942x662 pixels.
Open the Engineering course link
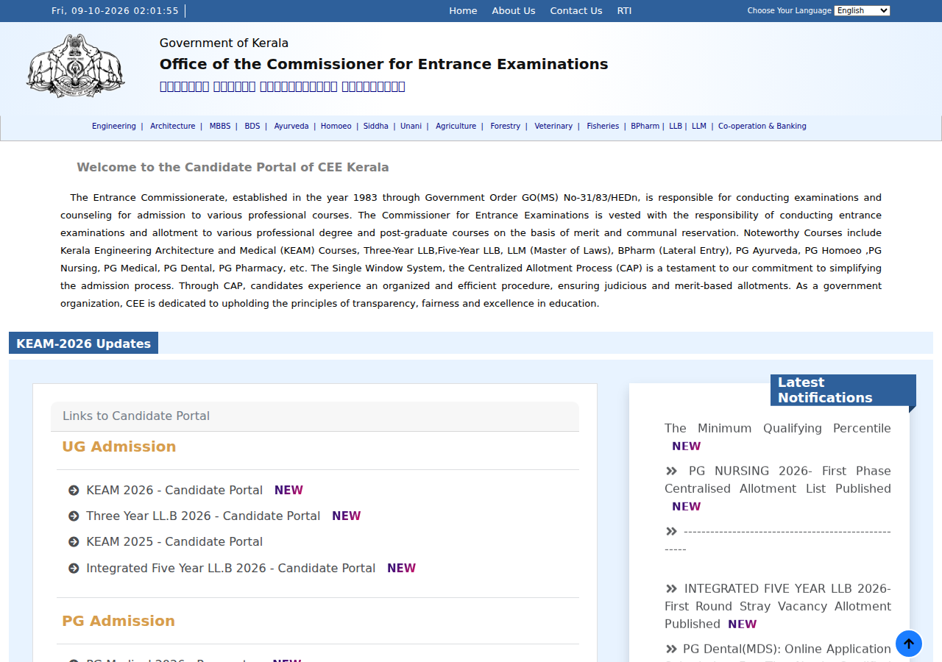(114, 127)
